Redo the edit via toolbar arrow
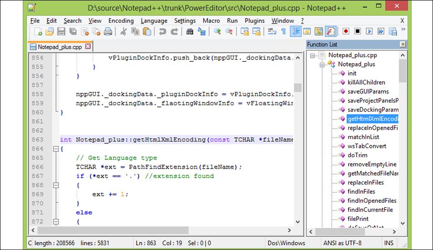 click(x=174, y=32)
